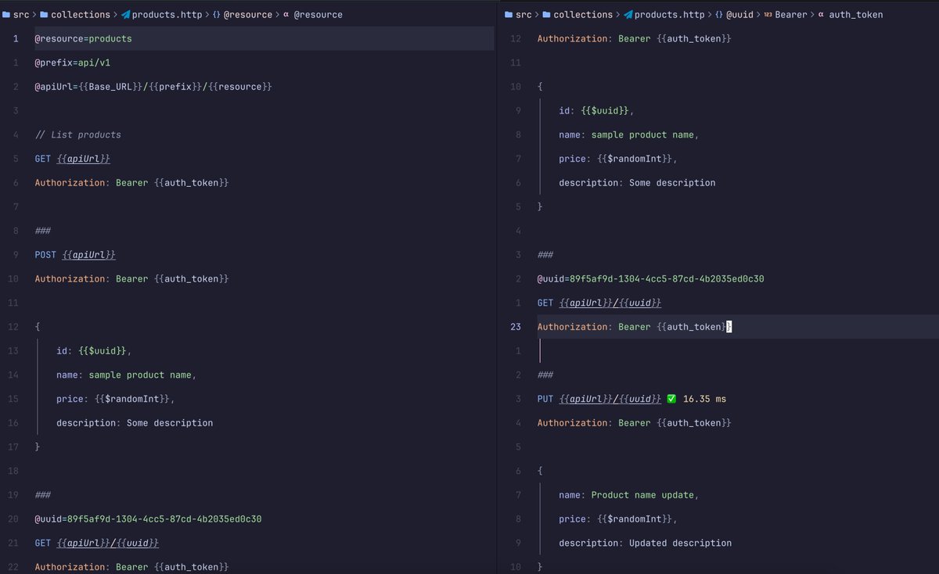This screenshot has width=939, height=574.
Task: Click the 16.35 ms response time
Action: (704, 399)
